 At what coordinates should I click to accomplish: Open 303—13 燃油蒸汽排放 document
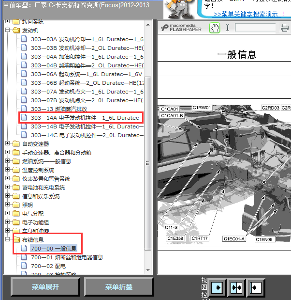coord(59,109)
